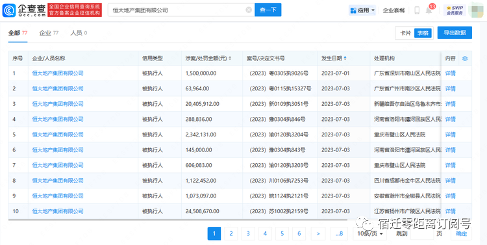
Task: Clear the search box text
Action: [x=249, y=10]
